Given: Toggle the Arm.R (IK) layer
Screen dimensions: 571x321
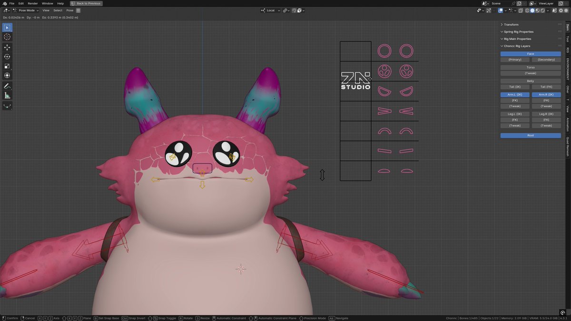Looking at the screenshot, I should click(546, 95).
